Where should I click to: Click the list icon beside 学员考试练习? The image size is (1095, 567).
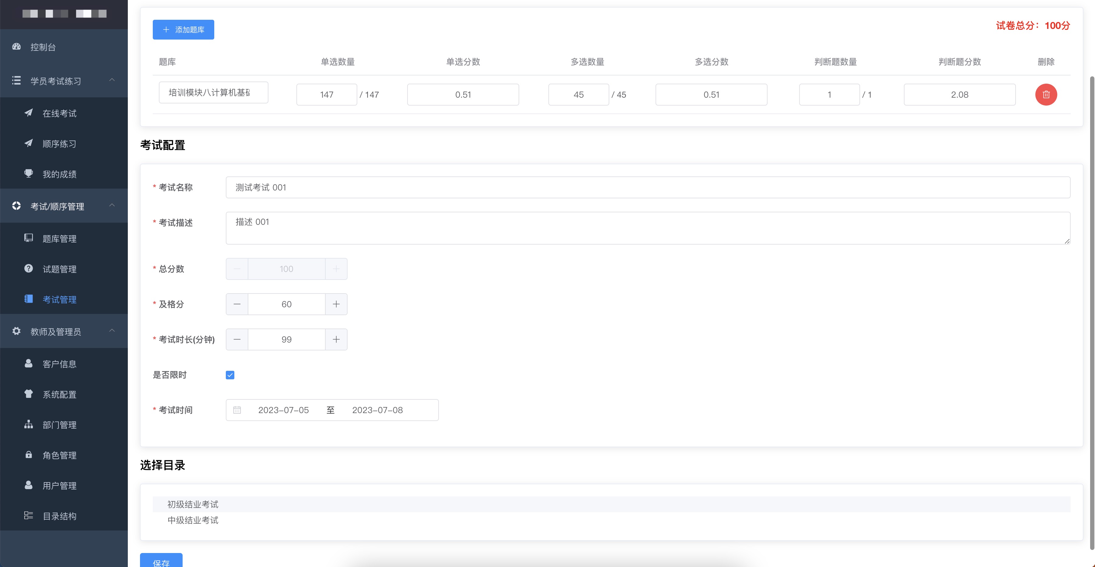[16, 80]
